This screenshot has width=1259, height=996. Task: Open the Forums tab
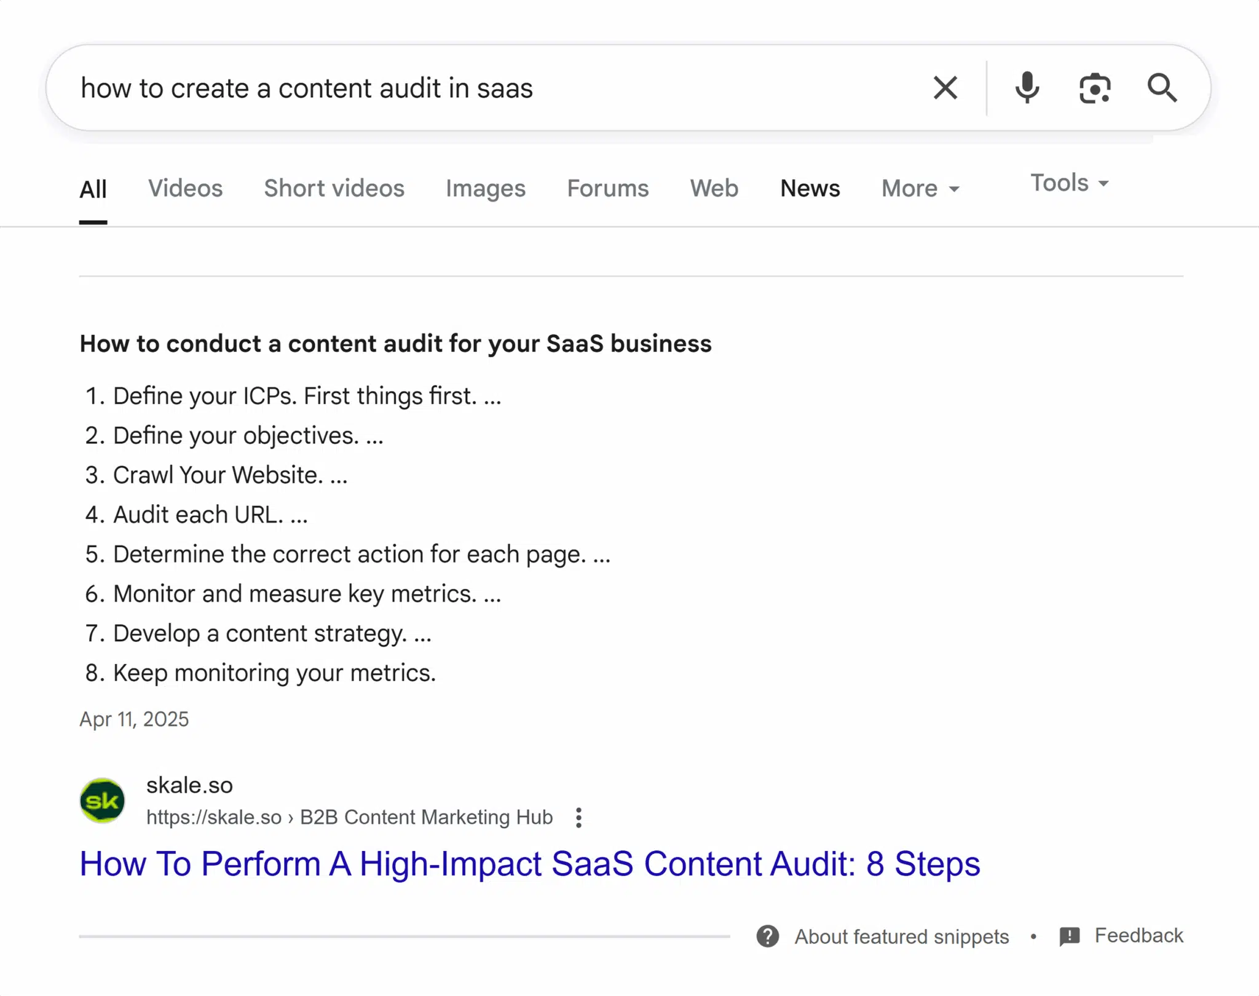[x=608, y=188]
